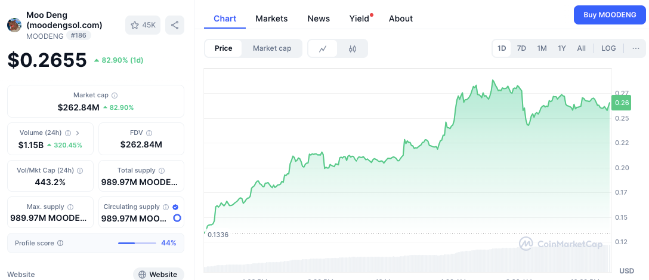Click the Buy MOODENG button

tap(609, 15)
